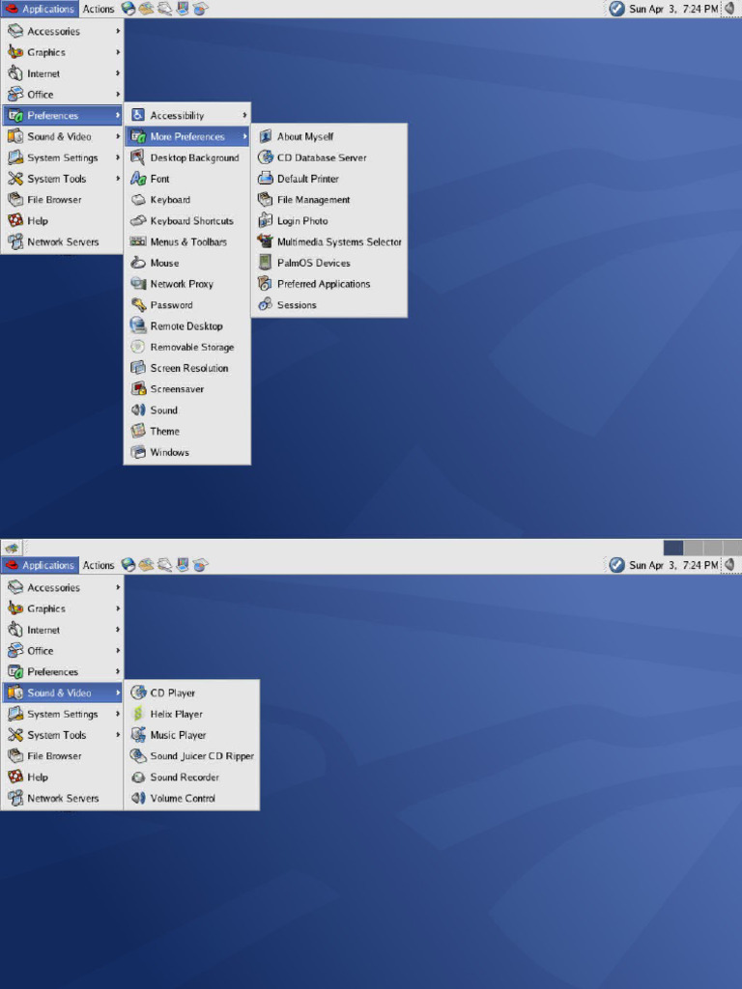
Task: Open PalmOS Devices settings
Action: tap(328, 263)
